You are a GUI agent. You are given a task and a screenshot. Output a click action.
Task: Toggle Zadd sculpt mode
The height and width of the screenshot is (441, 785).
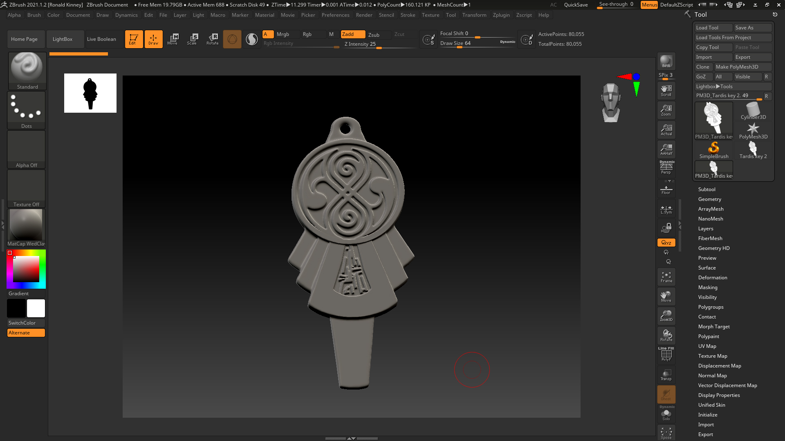[x=353, y=34]
